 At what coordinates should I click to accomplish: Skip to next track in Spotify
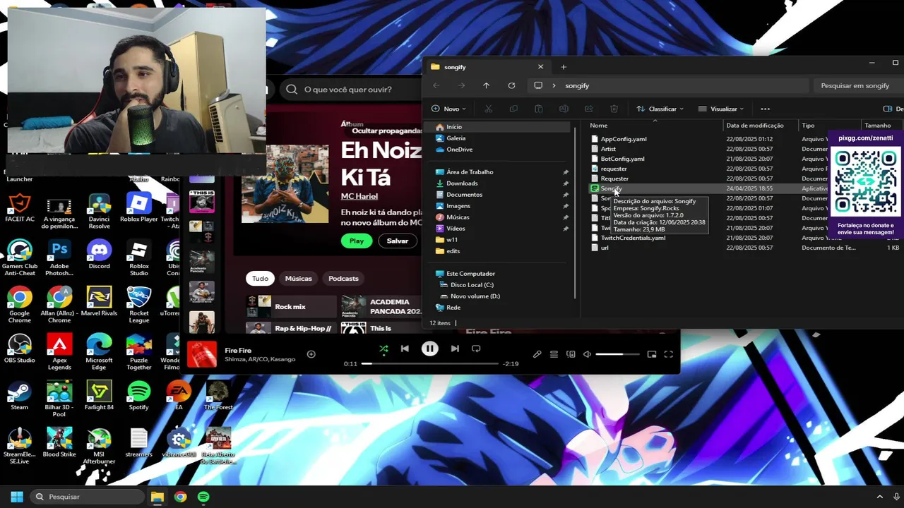(x=455, y=349)
